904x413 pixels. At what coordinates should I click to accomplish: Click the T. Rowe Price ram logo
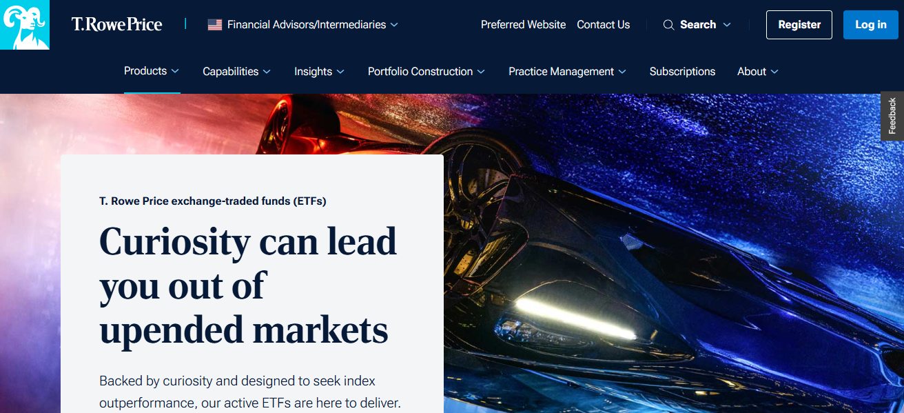tap(25, 25)
